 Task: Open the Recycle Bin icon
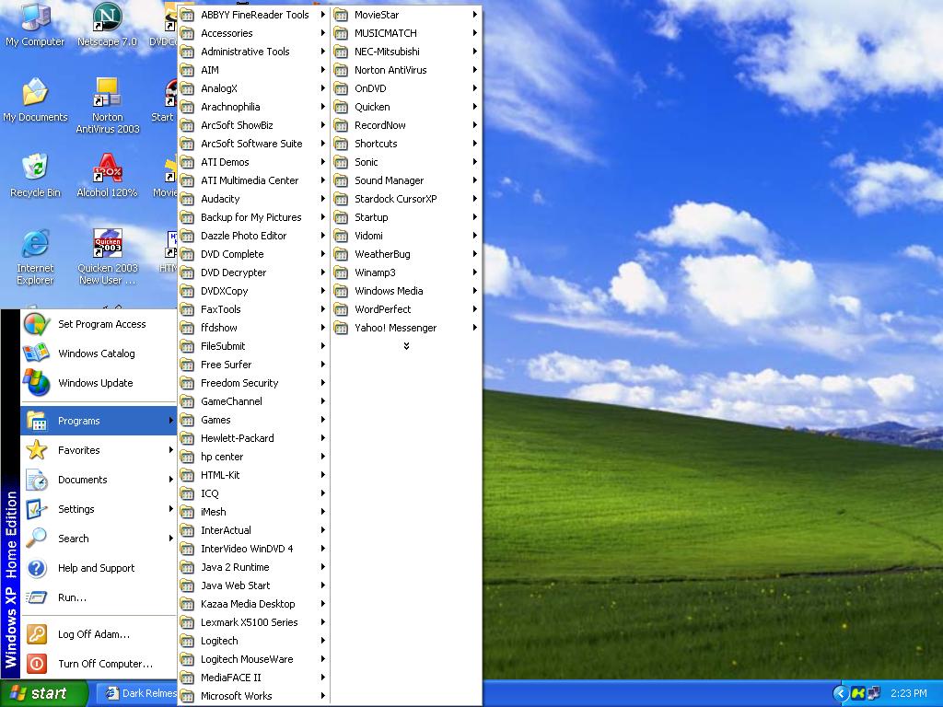point(35,176)
